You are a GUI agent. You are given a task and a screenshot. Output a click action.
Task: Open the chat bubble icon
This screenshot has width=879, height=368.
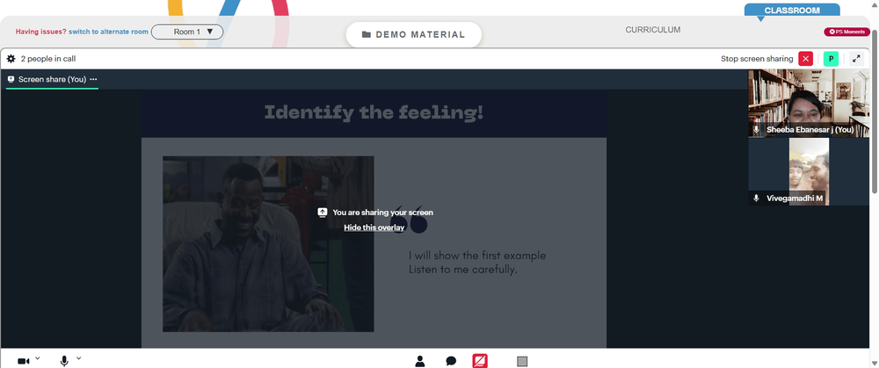451,361
